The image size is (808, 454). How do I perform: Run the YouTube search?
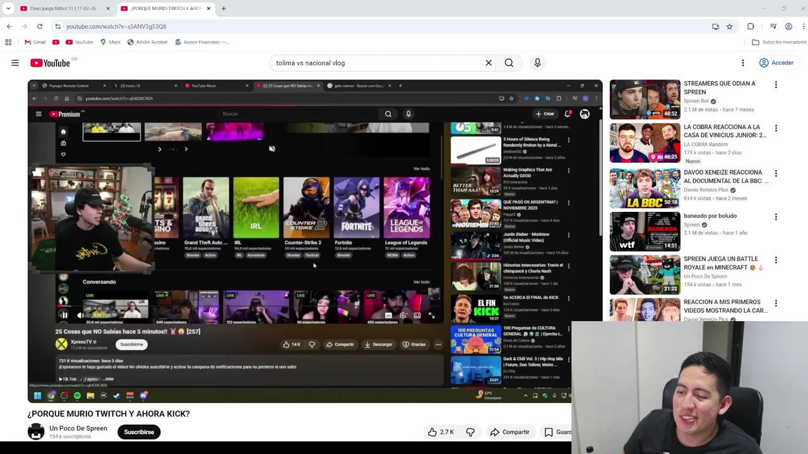(x=509, y=63)
